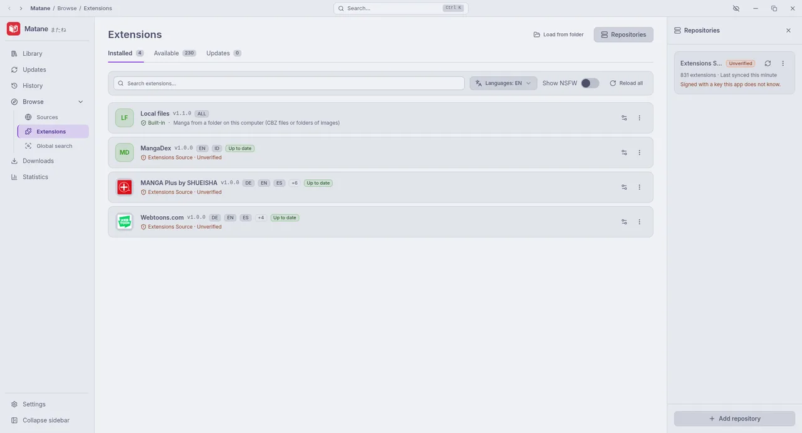Select Extensions under Browse
802x433 pixels.
click(x=53, y=132)
